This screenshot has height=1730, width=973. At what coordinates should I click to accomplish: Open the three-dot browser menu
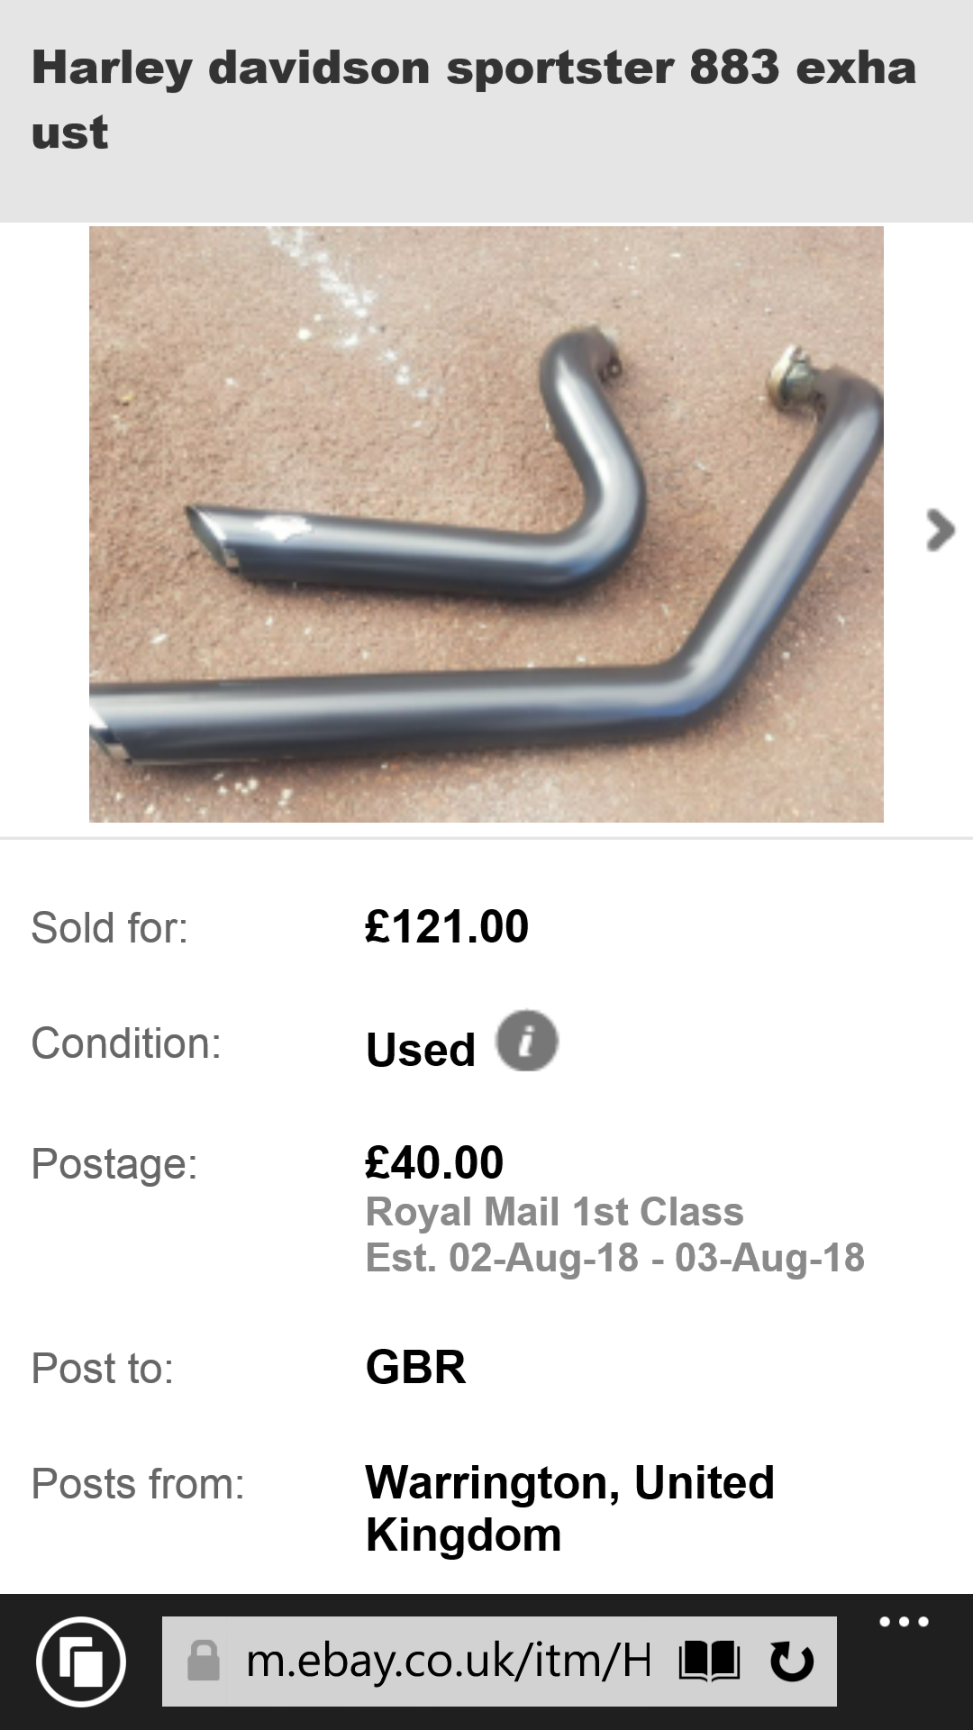904,1622
